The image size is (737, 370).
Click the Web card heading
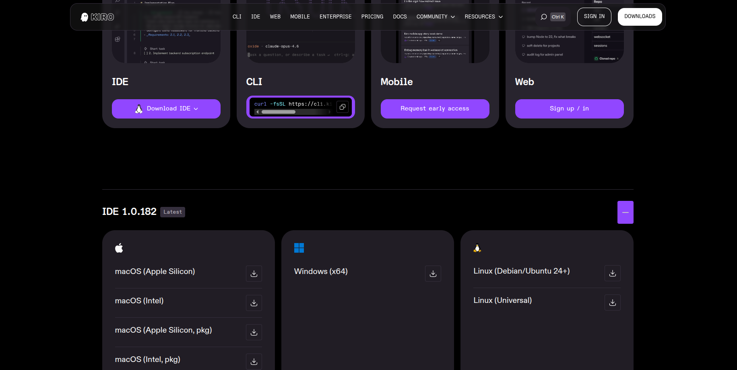(x=524, y=82)
